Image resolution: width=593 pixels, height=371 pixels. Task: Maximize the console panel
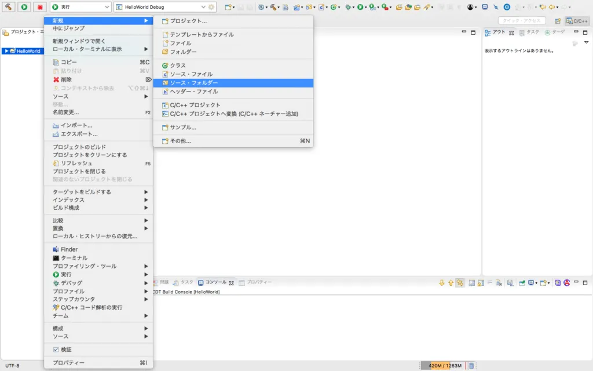pos(585,283)
